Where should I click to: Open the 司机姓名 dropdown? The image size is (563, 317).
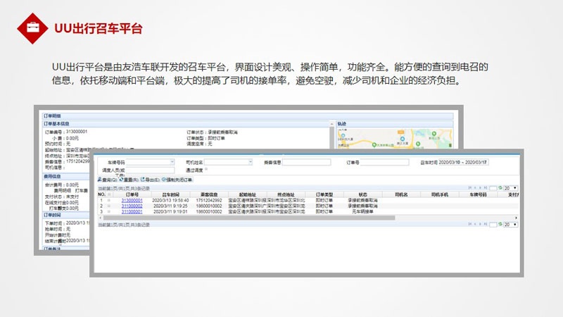(251, 162)
